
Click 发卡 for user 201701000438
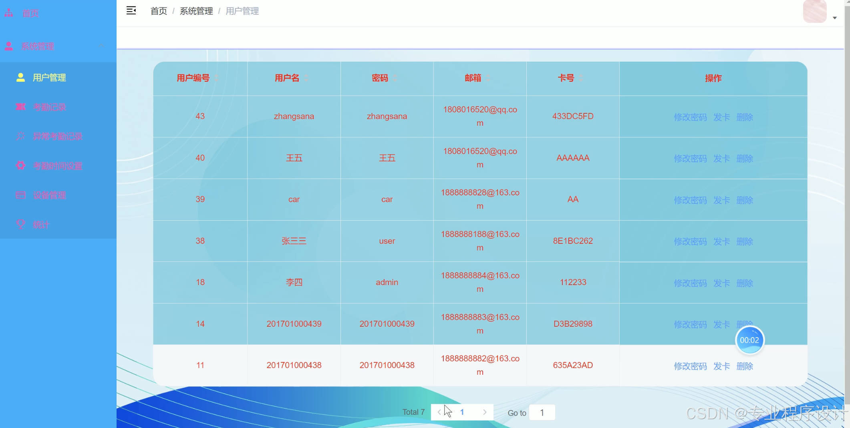pos(721,366)
